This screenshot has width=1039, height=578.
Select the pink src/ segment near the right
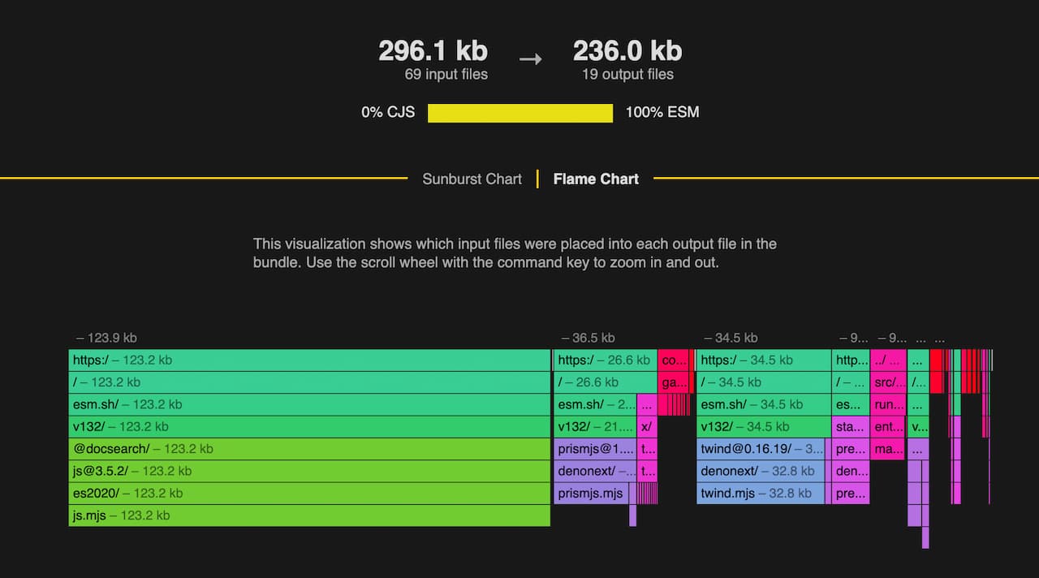(x=889, y=382)
